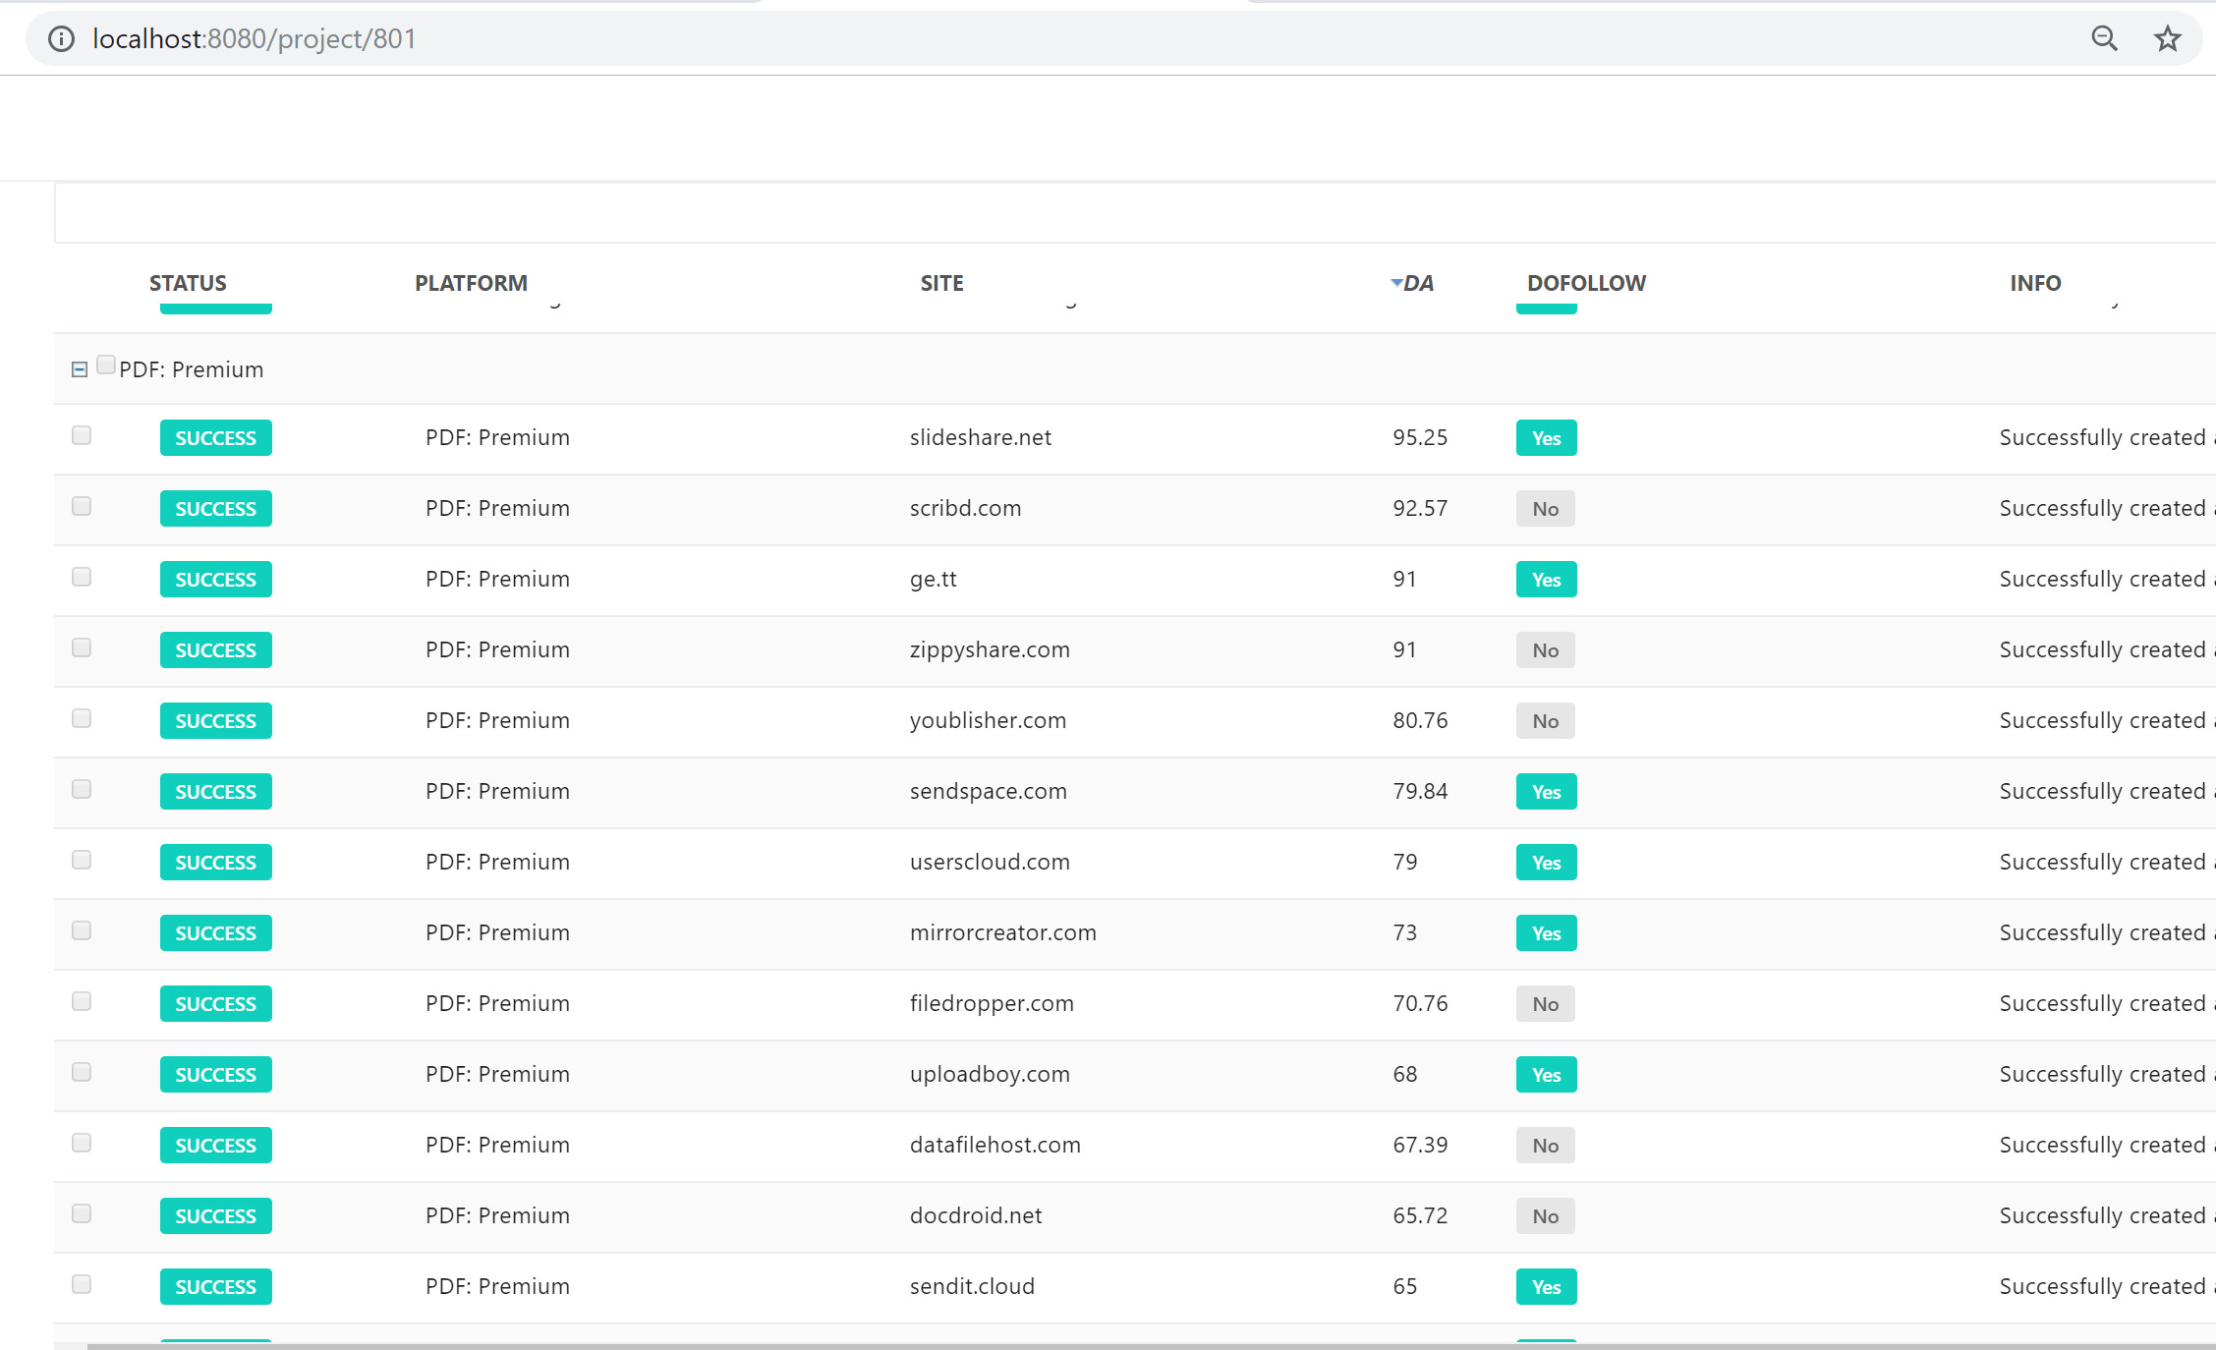Image resolution: width=2216 pixels, height=1350 pixels.
Task: Click the Yes dofollow badge for sendspace.com
Action: 1547,792
